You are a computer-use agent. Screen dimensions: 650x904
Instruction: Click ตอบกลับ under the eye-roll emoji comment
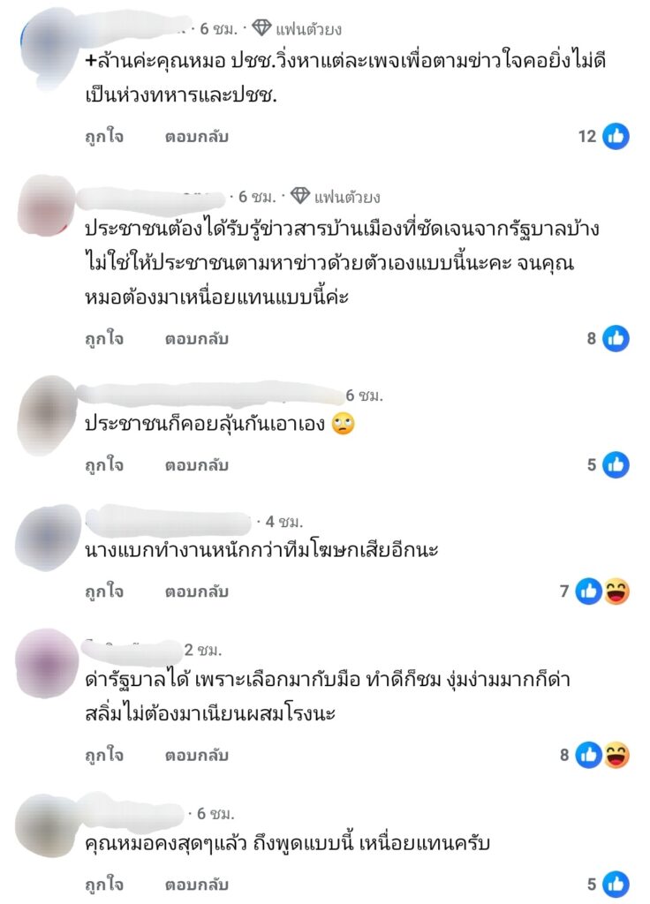197,464
